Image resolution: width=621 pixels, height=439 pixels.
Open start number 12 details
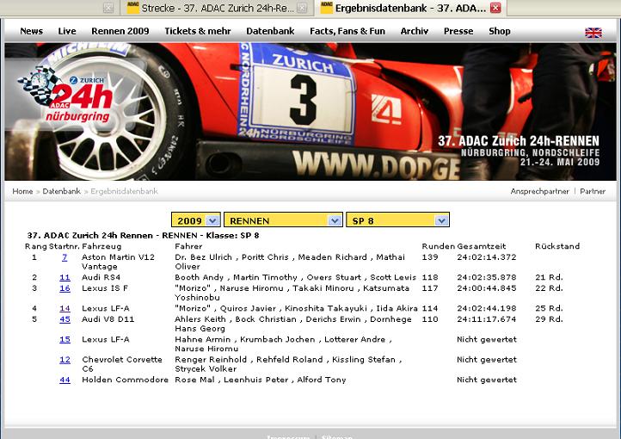pos(65,359)
